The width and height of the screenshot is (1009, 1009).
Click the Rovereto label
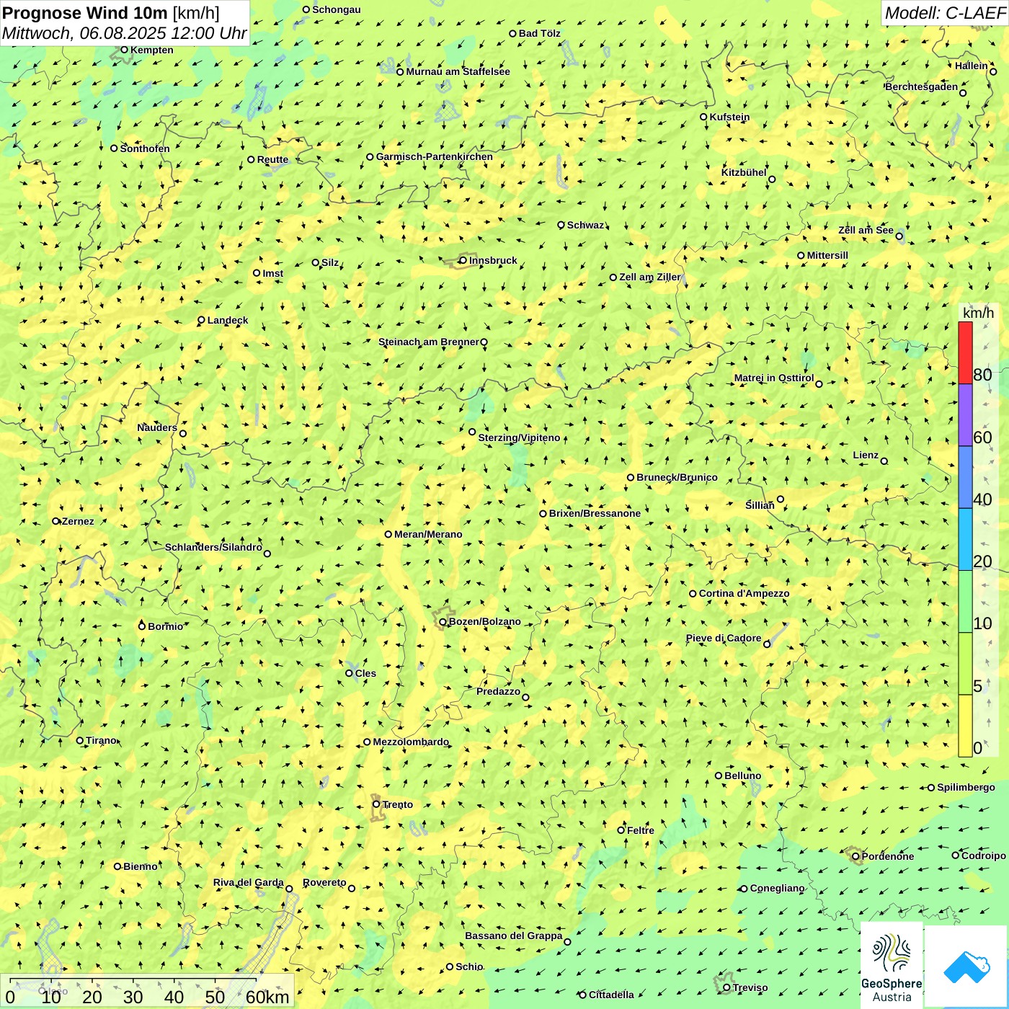(324, 882)
